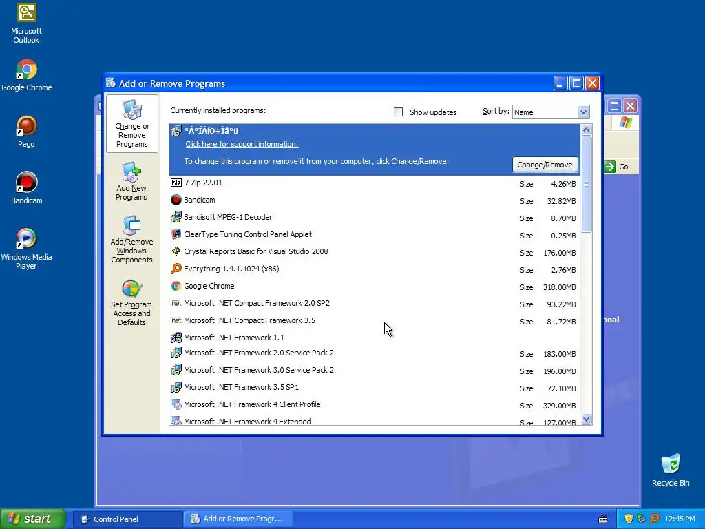Select Change or Remove Programs sidebar icon
The height and width of the screenshot is (529, 705).
131,124
